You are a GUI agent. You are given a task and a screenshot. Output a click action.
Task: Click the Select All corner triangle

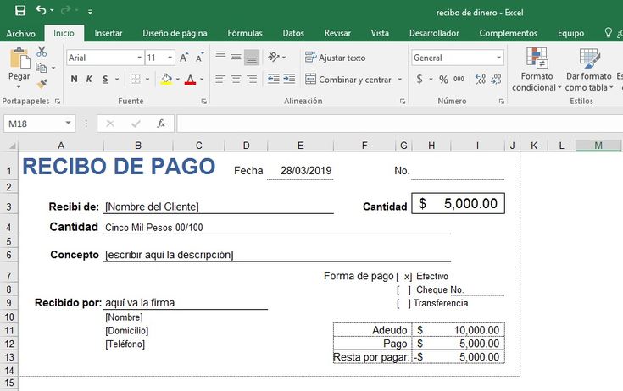[12, 146]
